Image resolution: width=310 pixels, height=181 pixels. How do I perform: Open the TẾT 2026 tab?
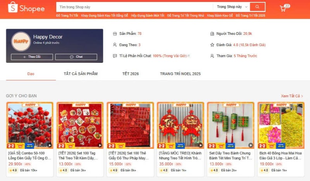131,74
